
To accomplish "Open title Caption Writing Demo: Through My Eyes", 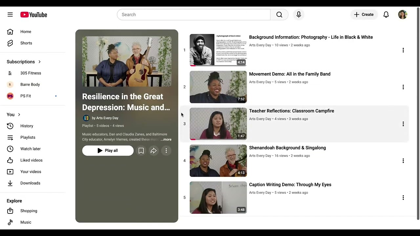I will pos(290,185).
